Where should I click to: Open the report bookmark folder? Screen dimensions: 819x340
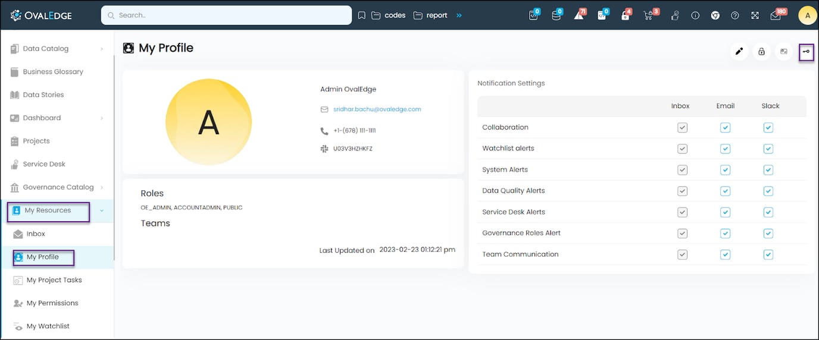(430, 15)
